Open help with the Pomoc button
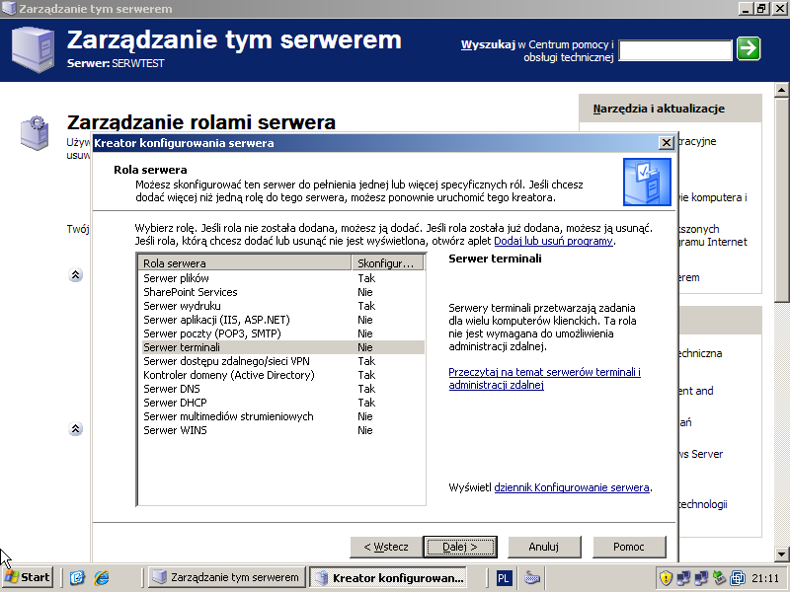Image resolution: width=790 pixels, height=592 pixels. (629, 547)
